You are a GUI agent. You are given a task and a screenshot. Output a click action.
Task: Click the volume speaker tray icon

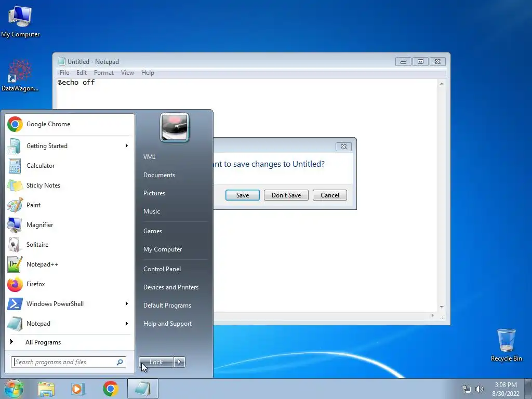coord(479,389)
